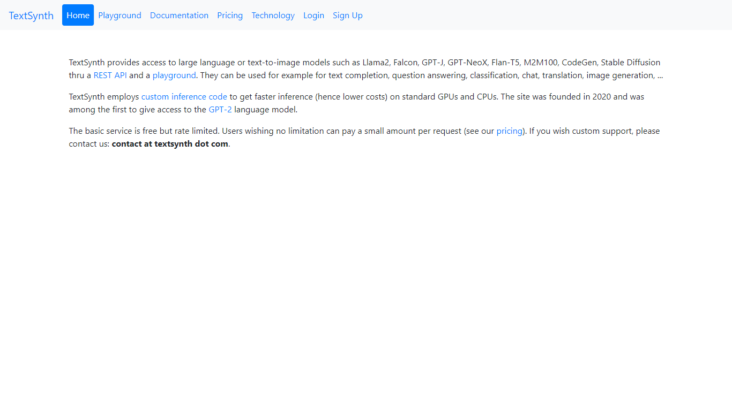Image resolution: width=732 pixels, height=411 pixels.
Task: Open the Documentation menu item
Action: coord(179,15)
